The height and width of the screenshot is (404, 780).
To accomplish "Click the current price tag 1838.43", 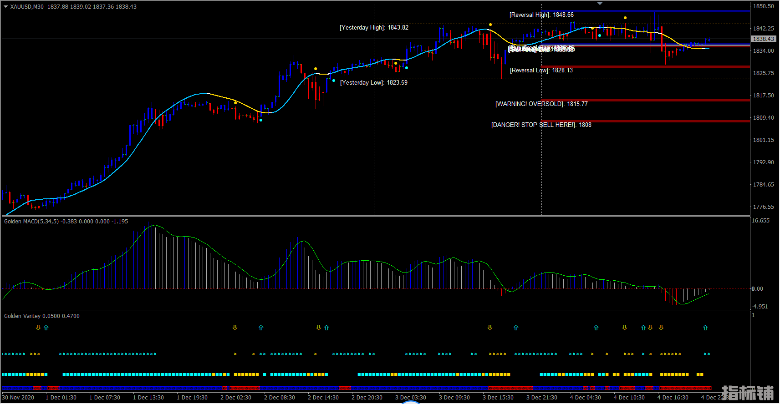I will coord(763,39).
